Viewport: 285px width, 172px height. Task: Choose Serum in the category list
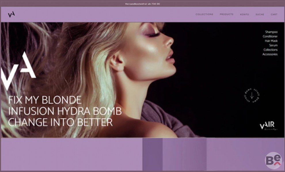tap(273, 45)
